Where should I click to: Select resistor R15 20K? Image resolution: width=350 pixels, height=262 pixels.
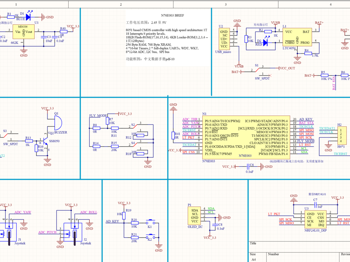coord(115,146)
